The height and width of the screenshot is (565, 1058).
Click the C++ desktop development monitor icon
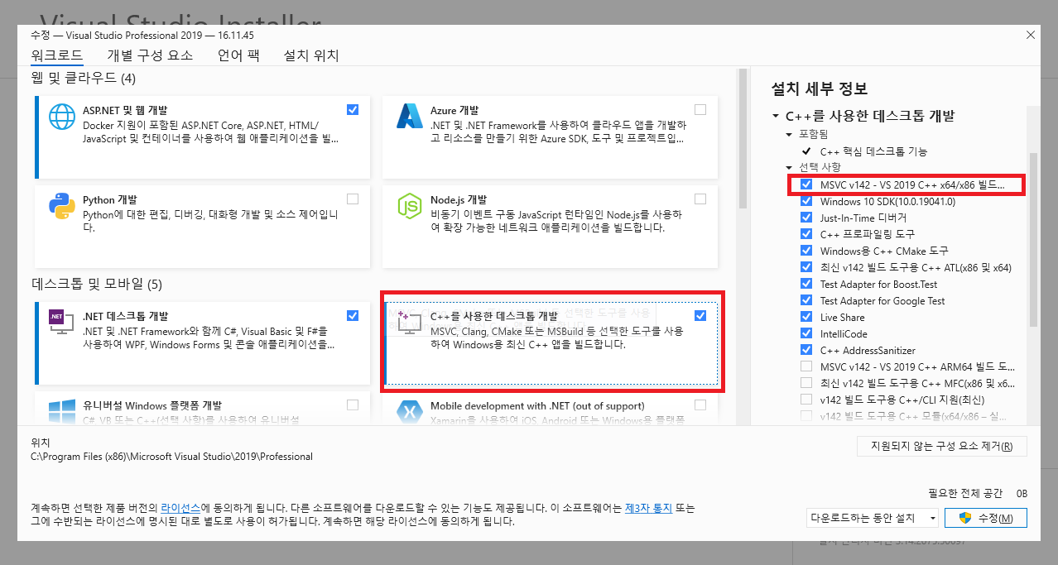pos(410,323)
